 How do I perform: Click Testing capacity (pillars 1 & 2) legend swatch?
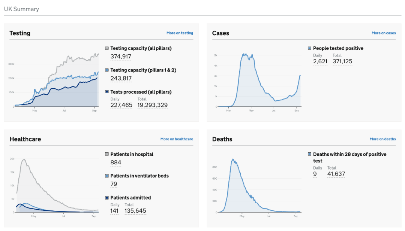tap(106, 70)
